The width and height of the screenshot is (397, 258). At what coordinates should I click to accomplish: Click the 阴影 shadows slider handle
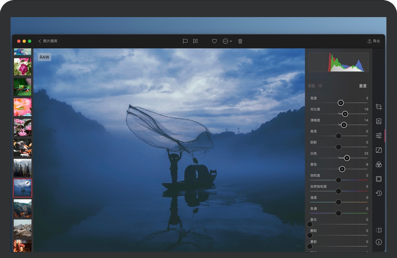(338, 147)
